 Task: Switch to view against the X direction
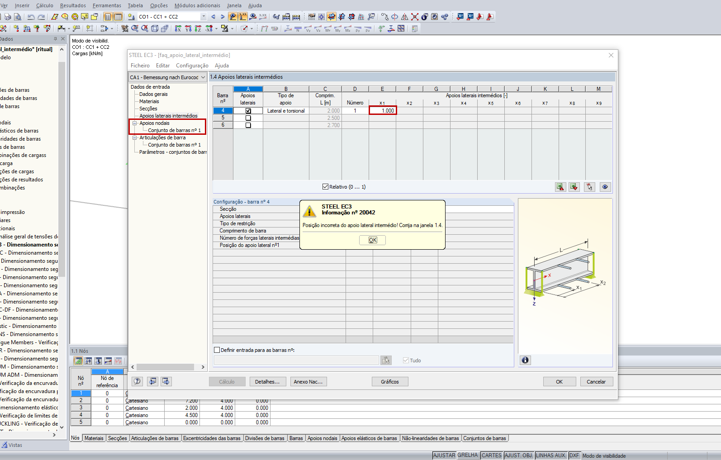(209, 28)
